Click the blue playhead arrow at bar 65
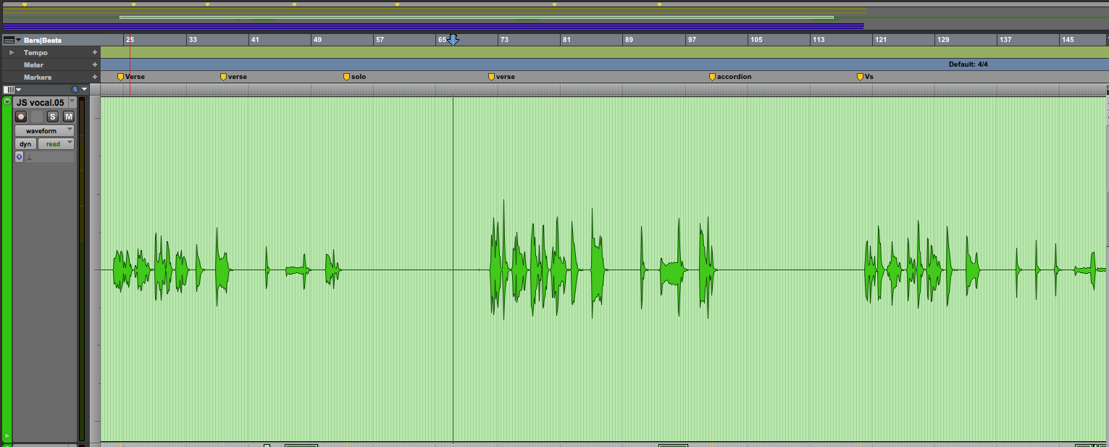The height and width of the screenshot is (447, 1109). click(x=453, y=40)
